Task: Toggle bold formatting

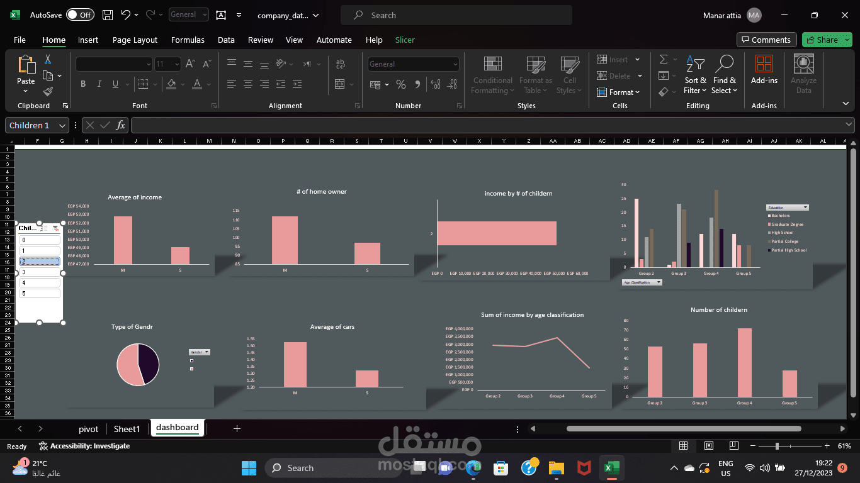Action: (82, 83)
